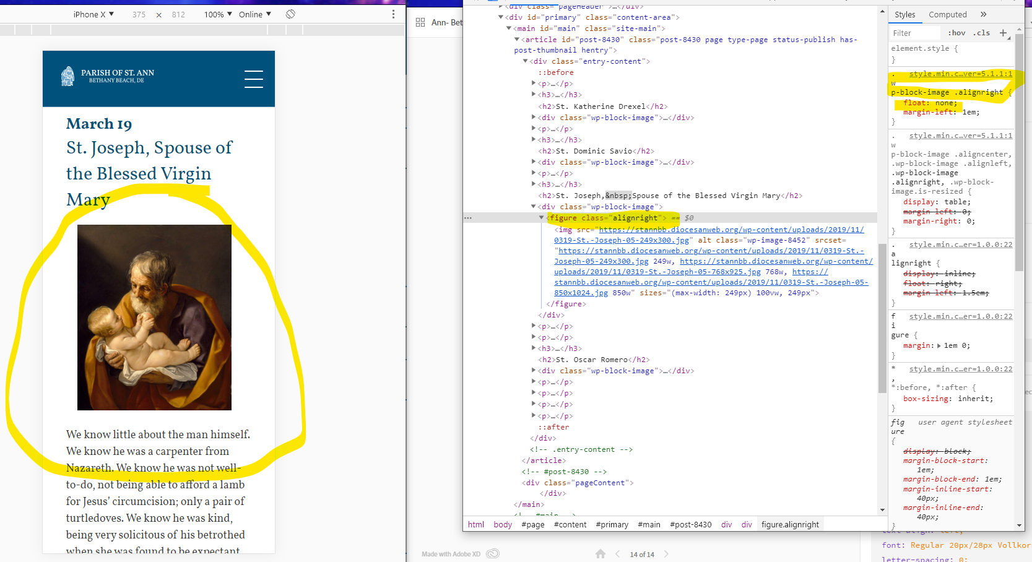This screenshot has height=562, width=1032.
Task: Go to previous artboard with left arrow
Action: coord(617,554)
